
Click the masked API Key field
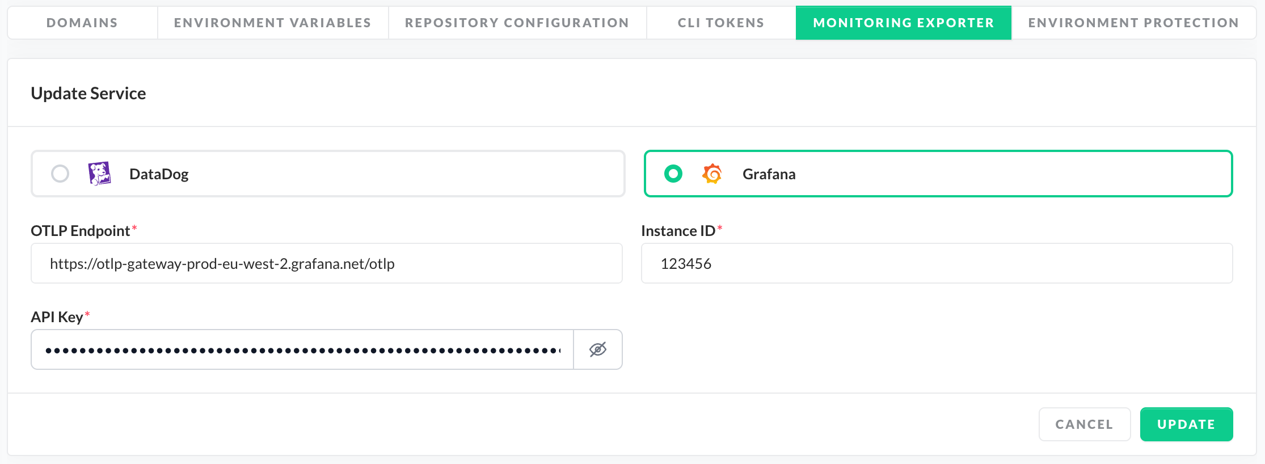tap(302, 350)
